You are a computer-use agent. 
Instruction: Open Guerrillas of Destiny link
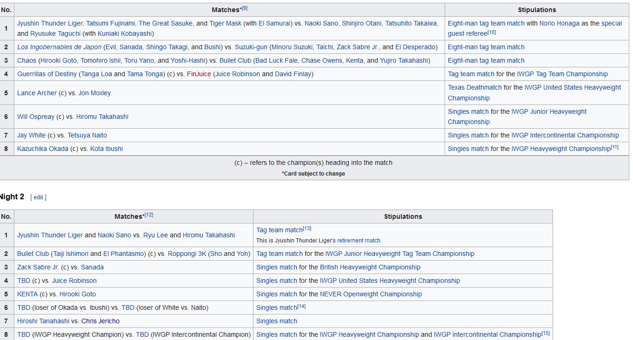(47, 74)
